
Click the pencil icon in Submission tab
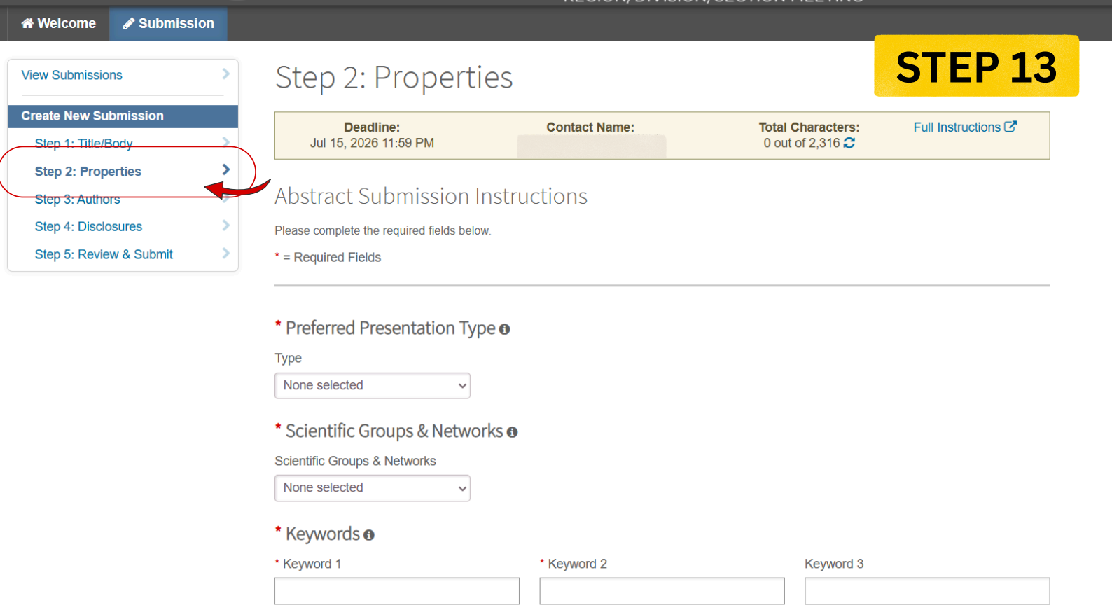pyautogui.click(x=129, y=23)
